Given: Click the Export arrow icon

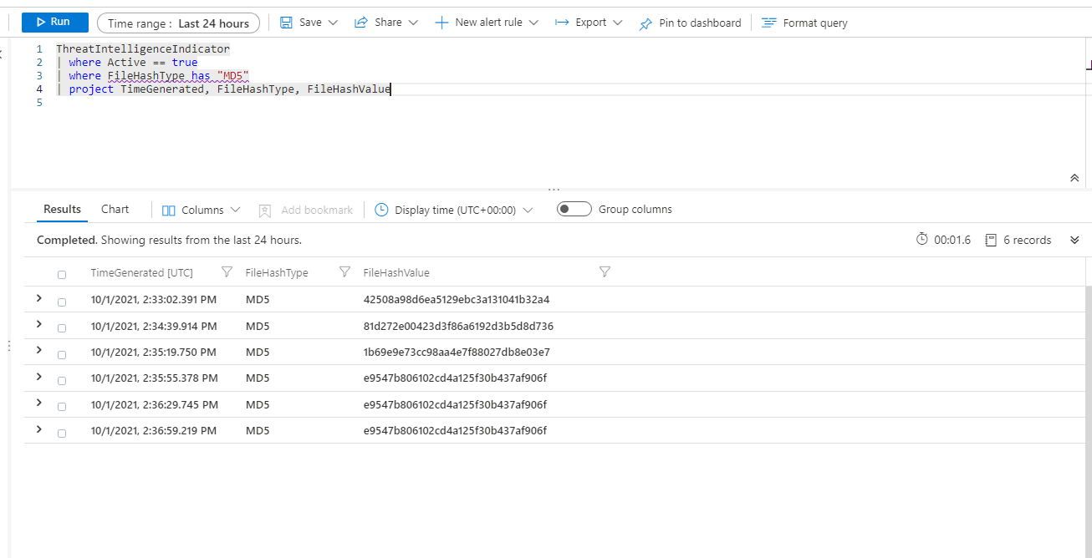Looking at the screenshot, I should pos(563,23).
